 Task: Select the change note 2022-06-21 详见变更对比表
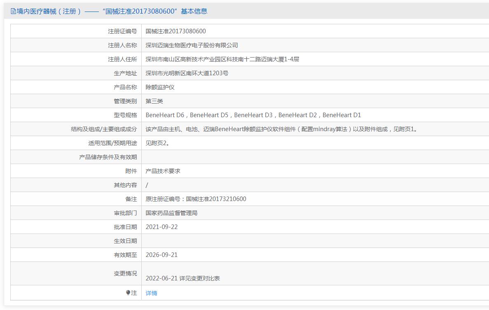coord(183,278)
